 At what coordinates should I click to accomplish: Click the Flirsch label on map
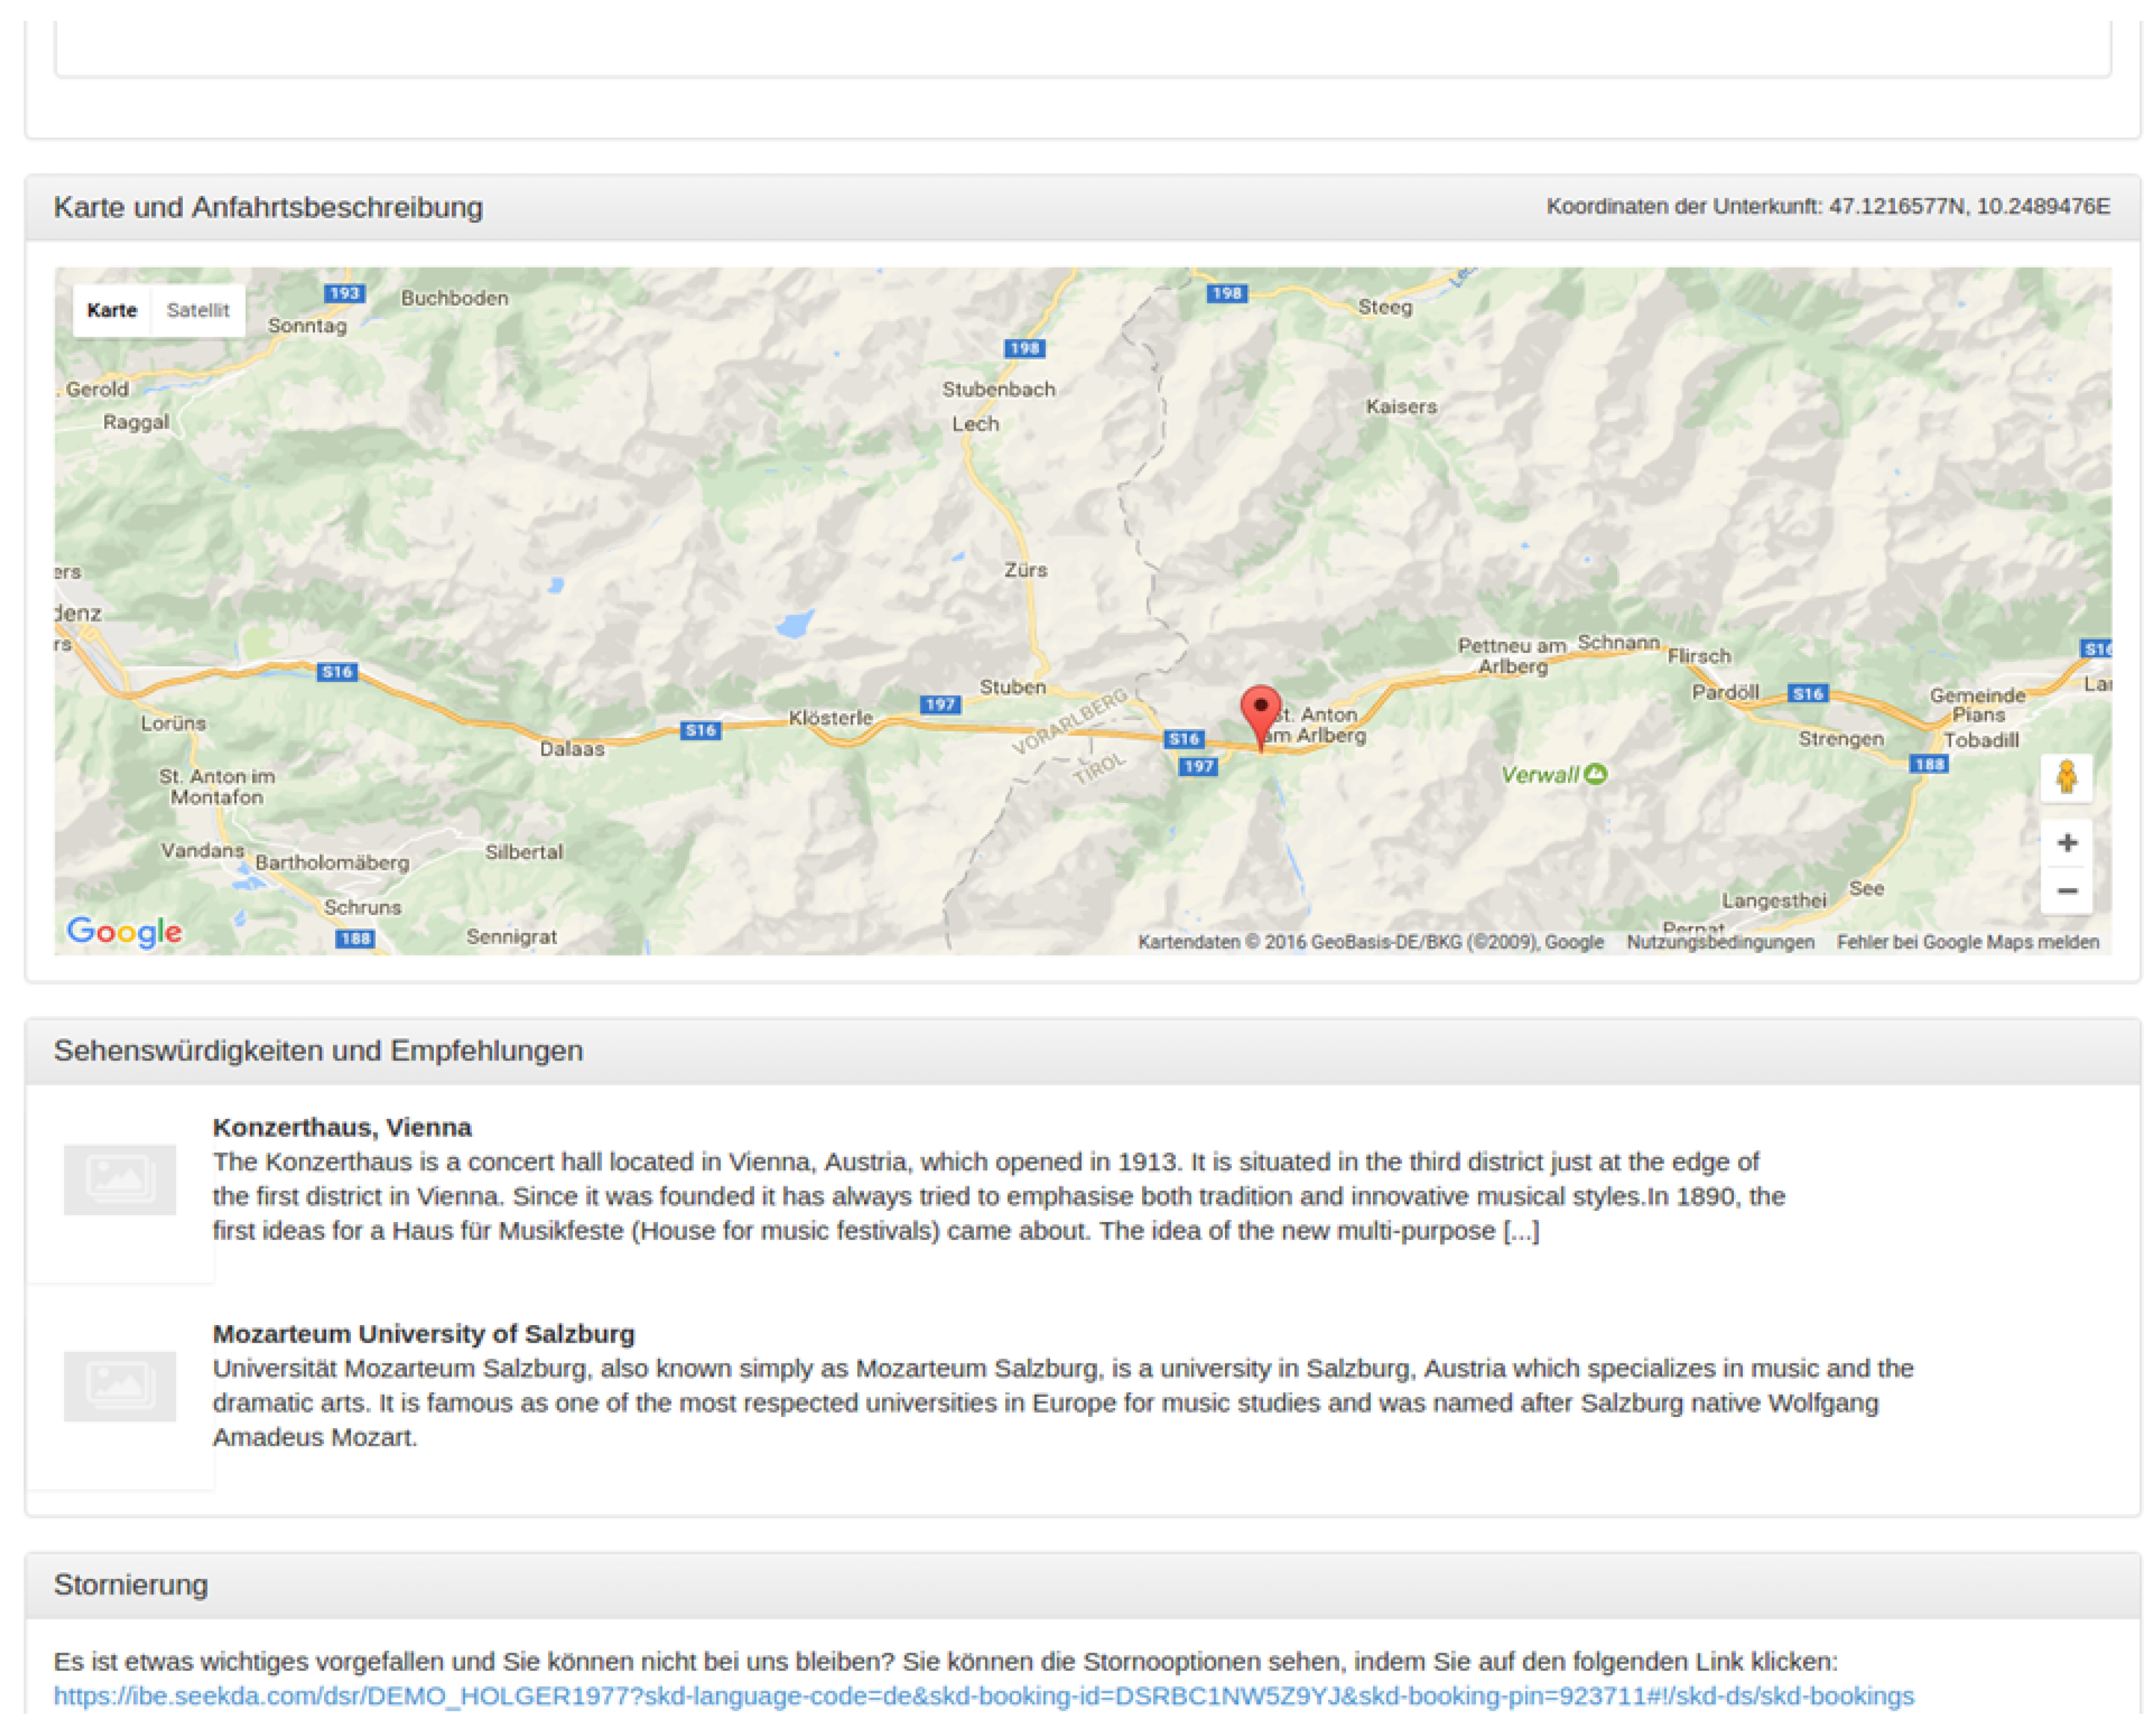click(1698, 656)
